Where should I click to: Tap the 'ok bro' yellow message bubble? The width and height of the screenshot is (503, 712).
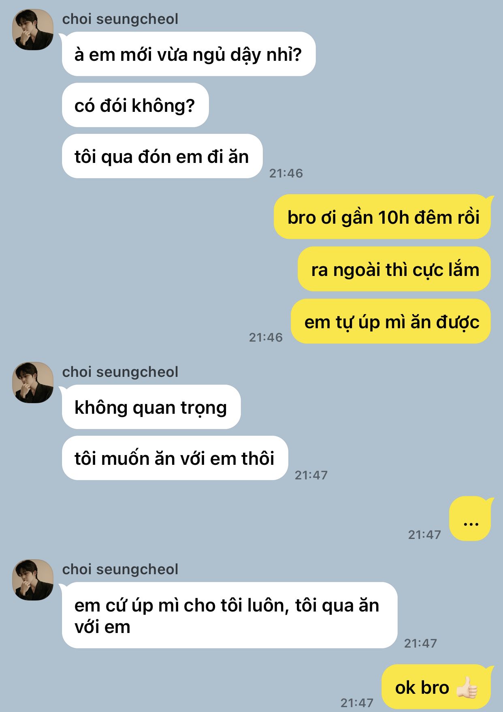coord(437,687)
